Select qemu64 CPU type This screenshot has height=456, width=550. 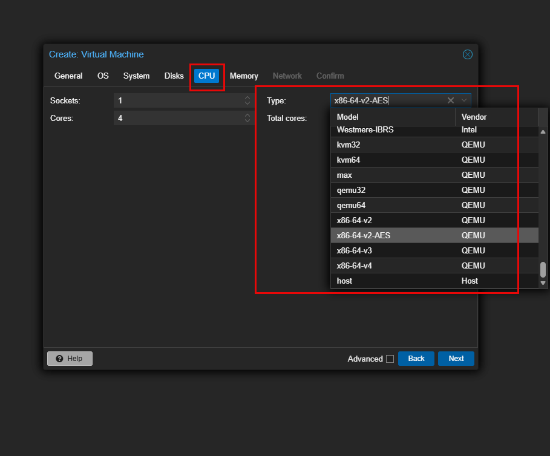[x=434, y=205]
